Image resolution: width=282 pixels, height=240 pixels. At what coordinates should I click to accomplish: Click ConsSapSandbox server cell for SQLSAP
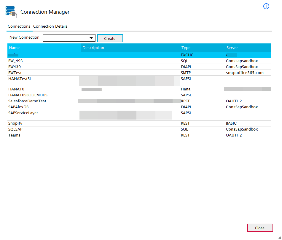[x=242, y=129]
